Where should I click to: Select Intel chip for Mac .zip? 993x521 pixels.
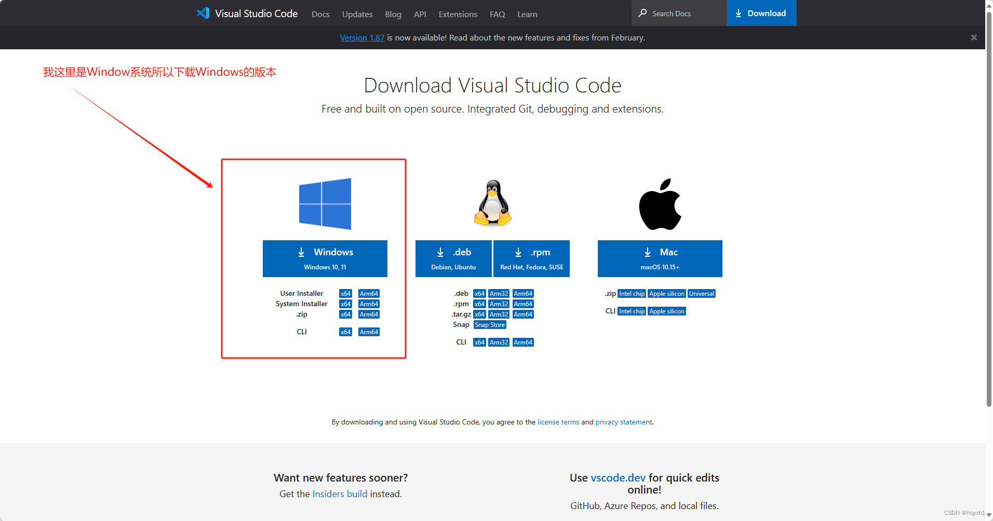(x=632, y=294)
